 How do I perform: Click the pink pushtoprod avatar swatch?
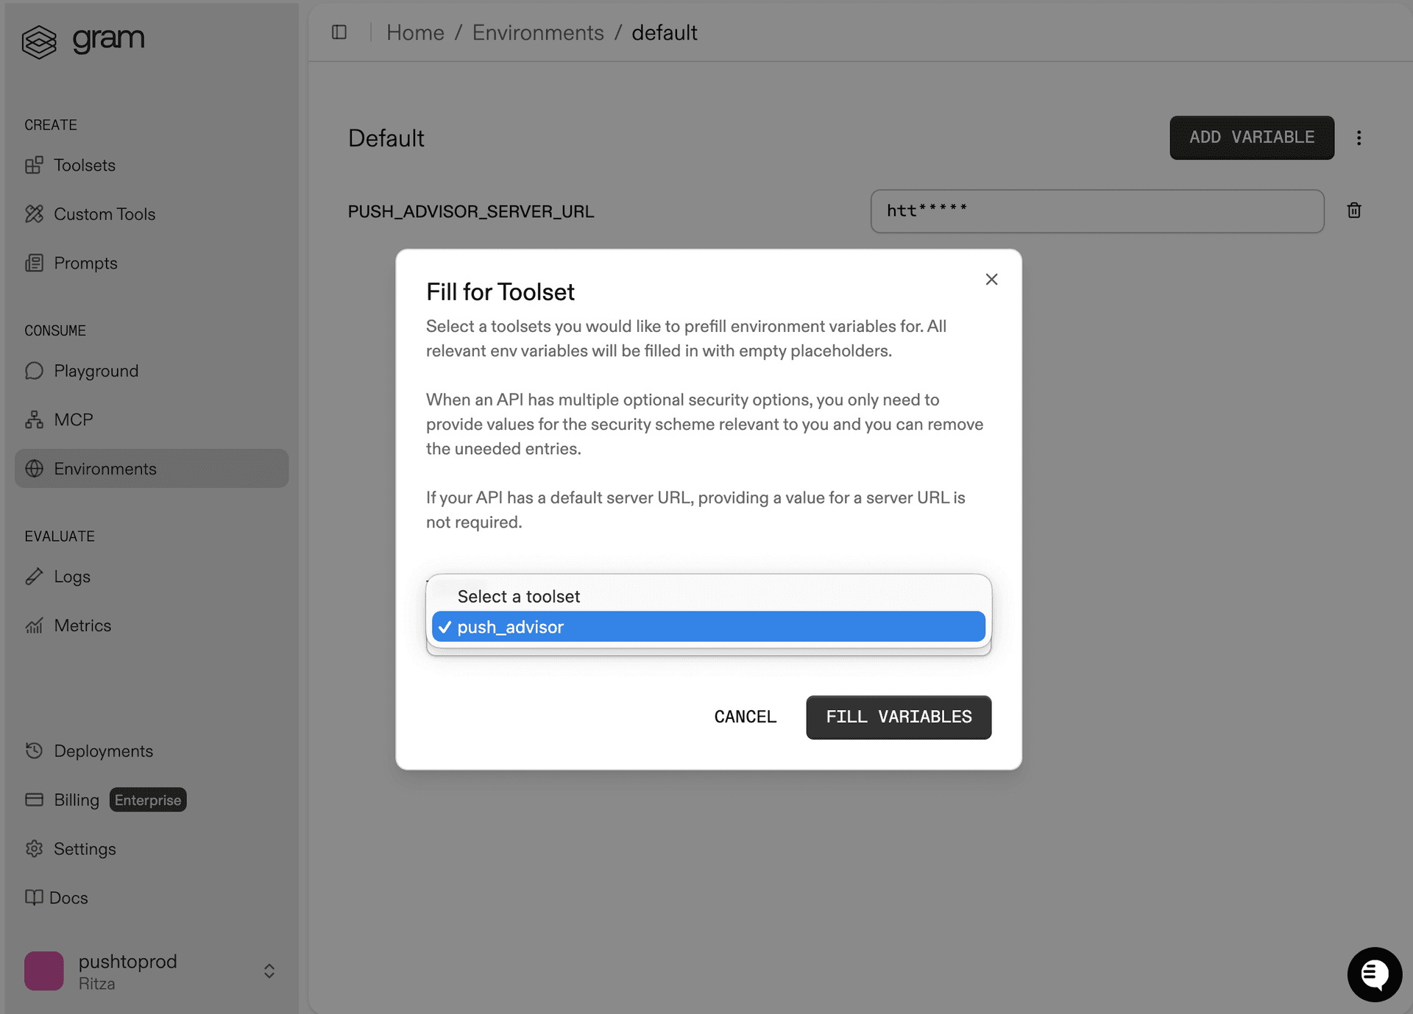(43, 971)
